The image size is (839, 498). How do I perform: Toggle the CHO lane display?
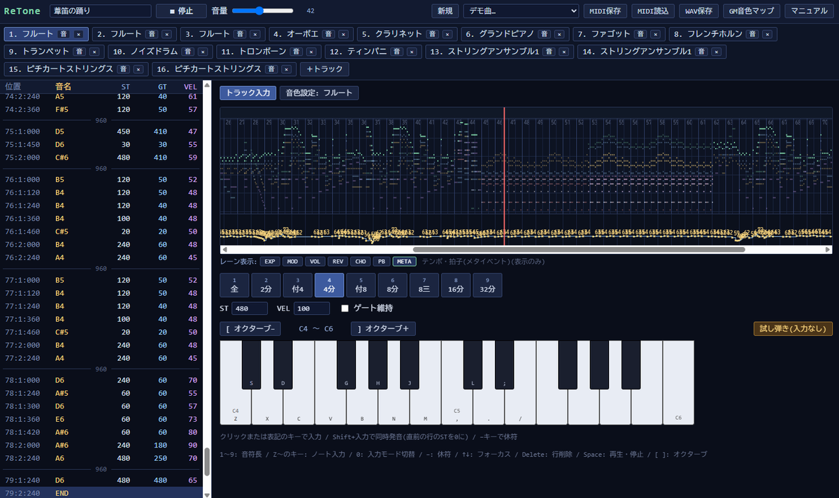click(x=359, y=262)
